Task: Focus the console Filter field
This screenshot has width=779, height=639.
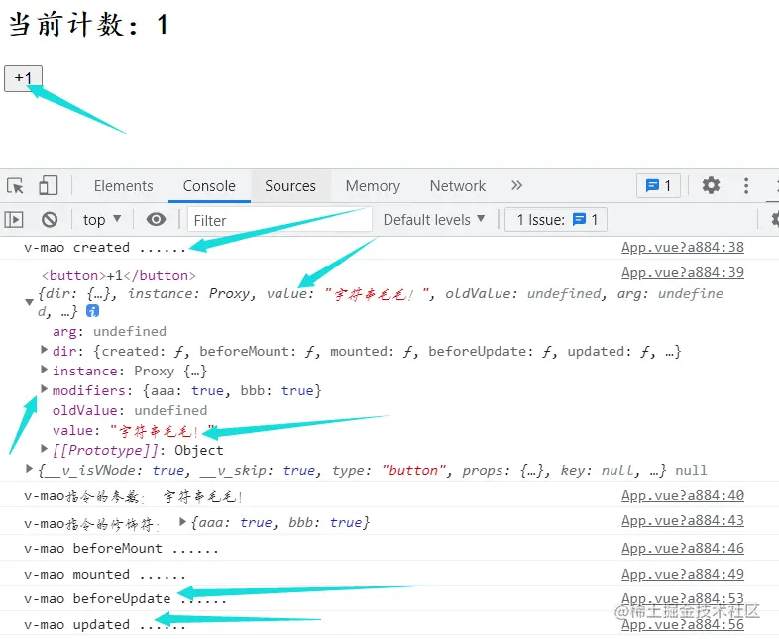Action: click(x=279, y=220)
